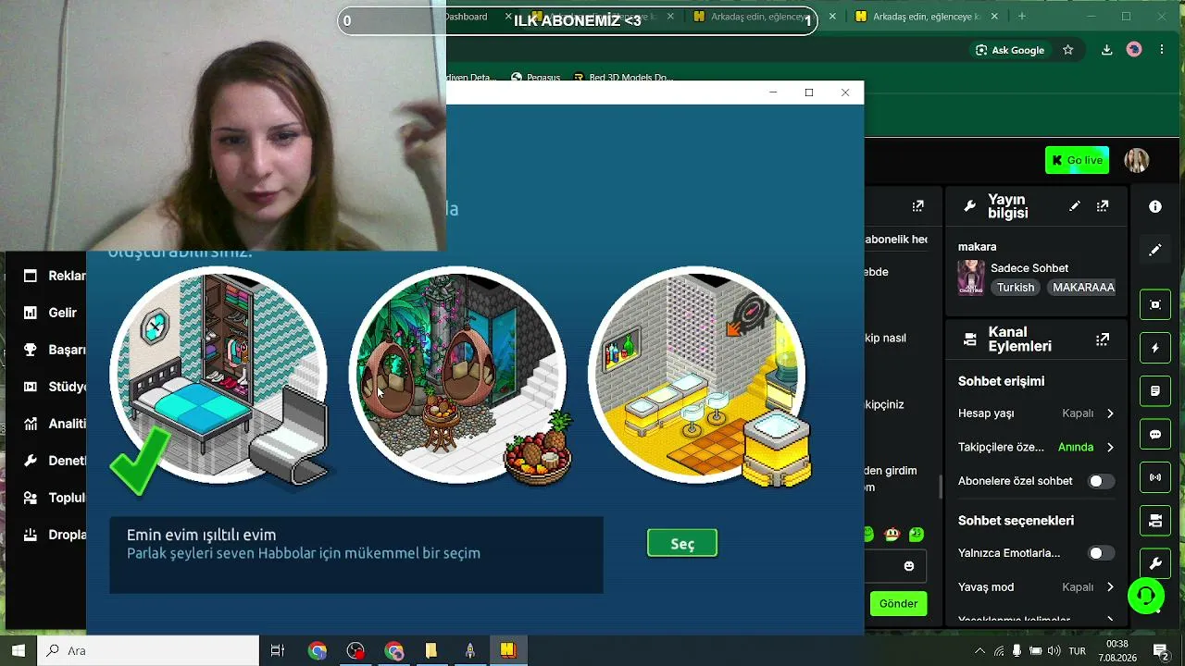
Task: Choose the jungle egg-chair room thumbnail
Action: tap(457, 375)
